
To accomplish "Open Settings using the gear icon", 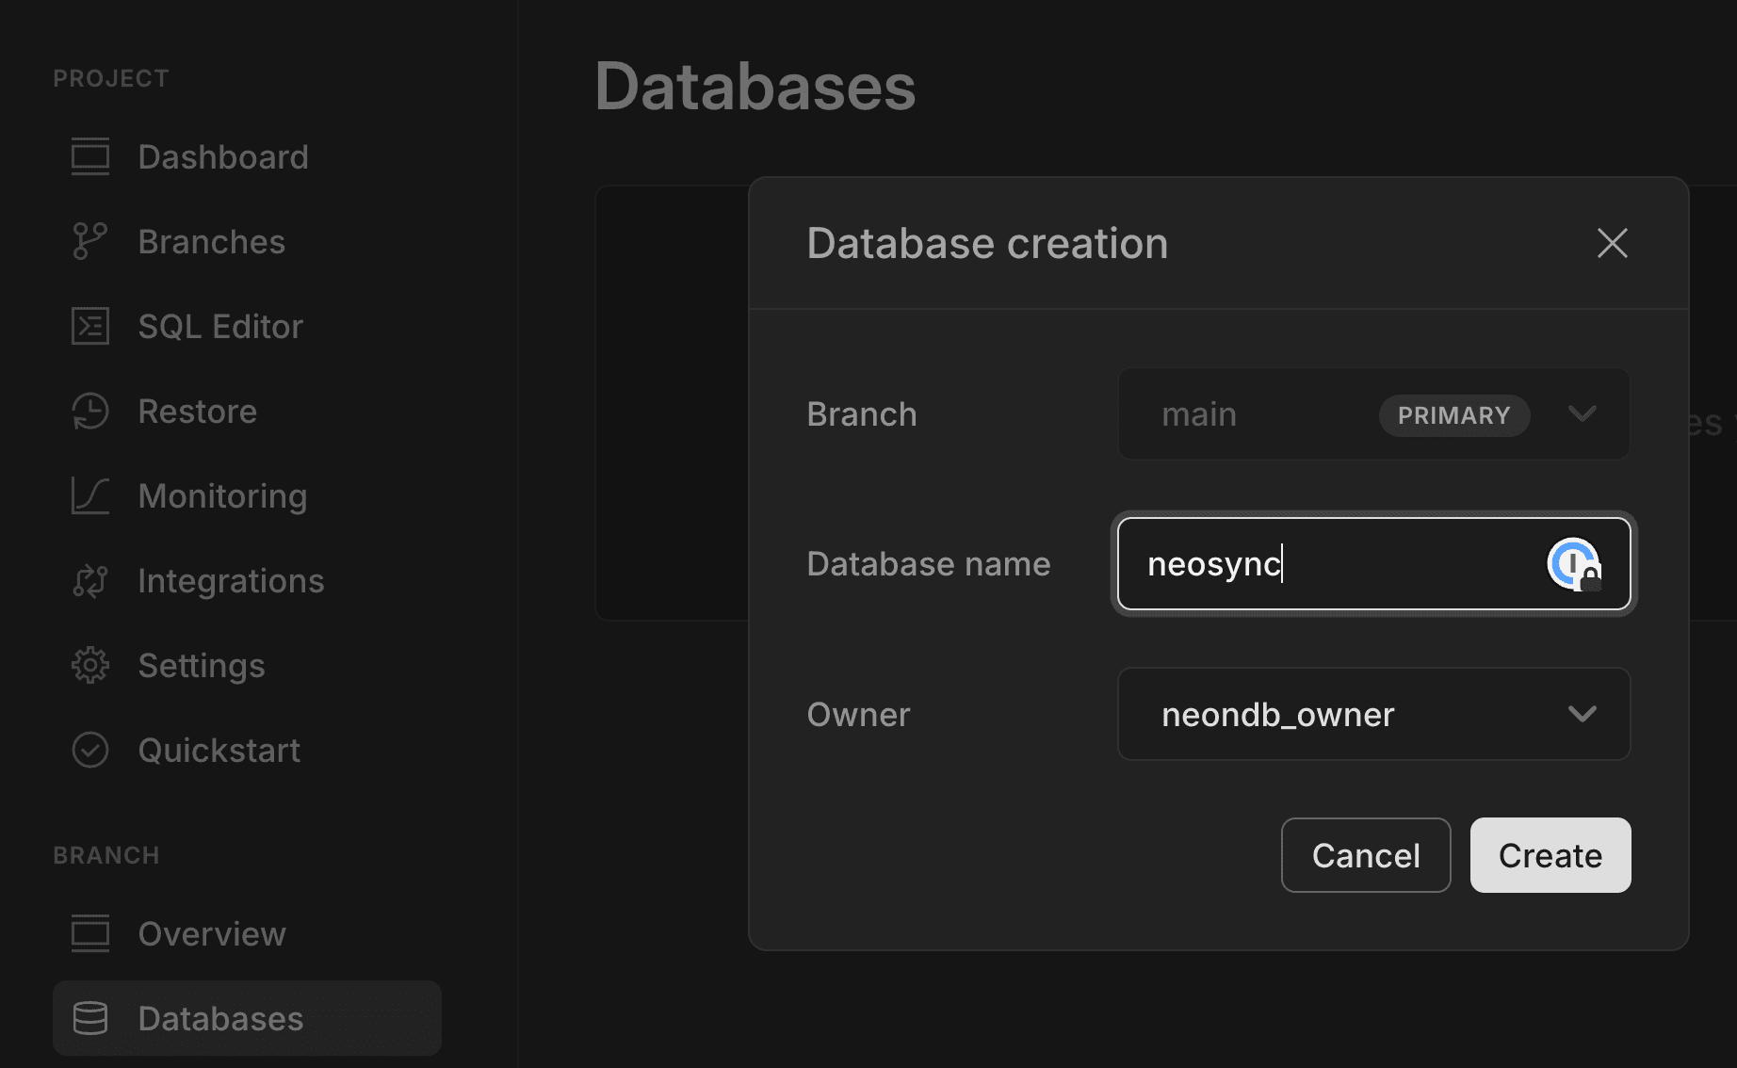I will click(89, 664).
